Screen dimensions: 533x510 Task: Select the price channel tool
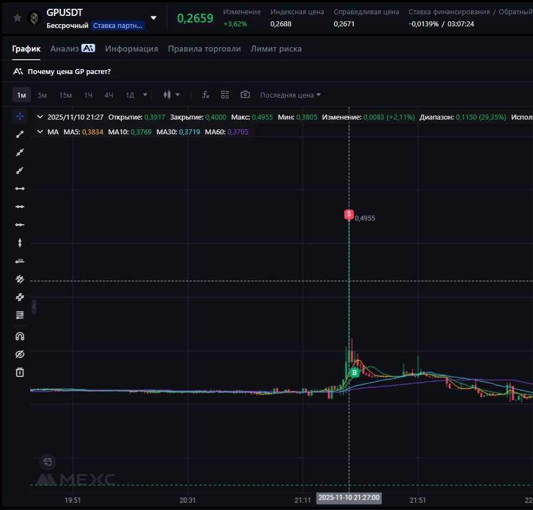(20, 297)
